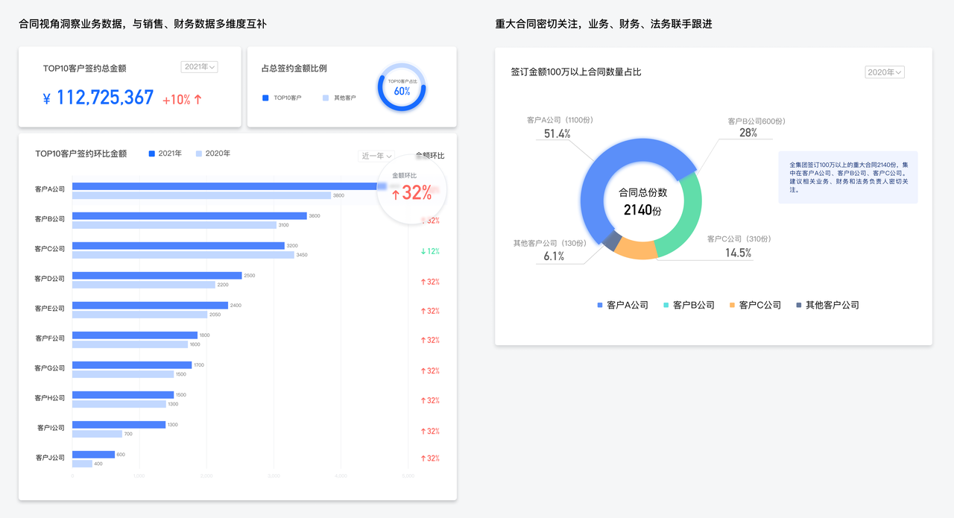The width and height of the screenshot is (954, 518).
Task: Expand the 近一年 time range dropdown
Action: (x=376, y=156)
